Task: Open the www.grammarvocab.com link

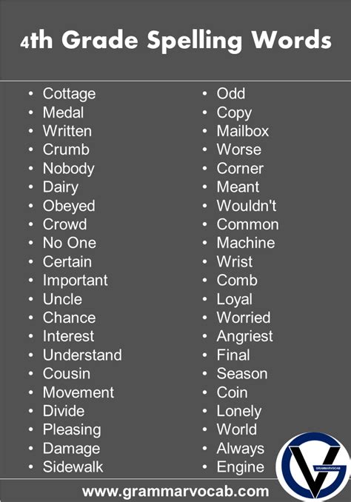Action: (x=175, y=491)
